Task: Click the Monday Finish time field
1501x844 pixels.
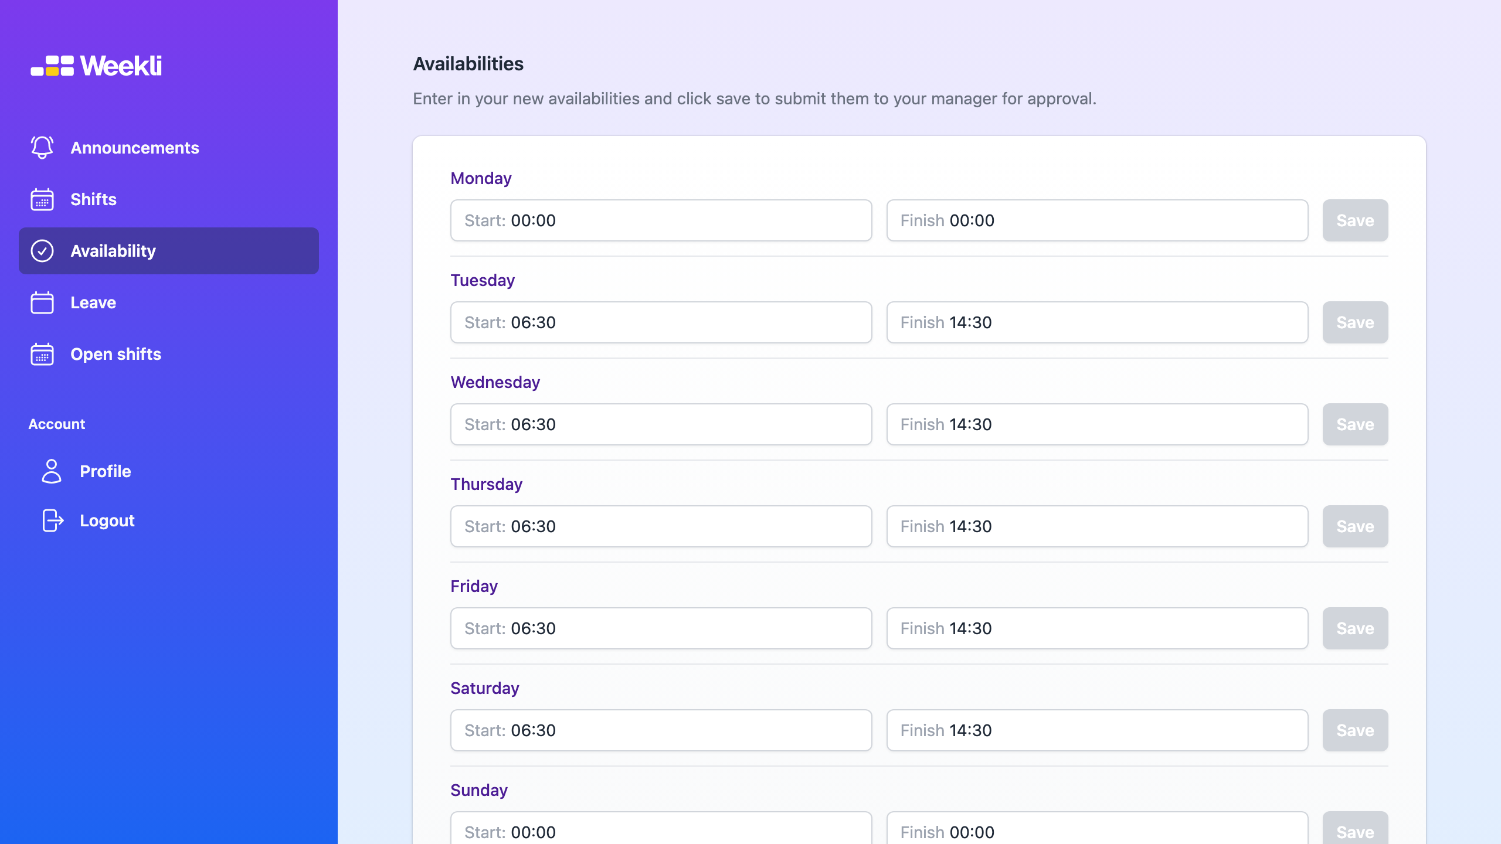Action: click(x=1098, y=220)
